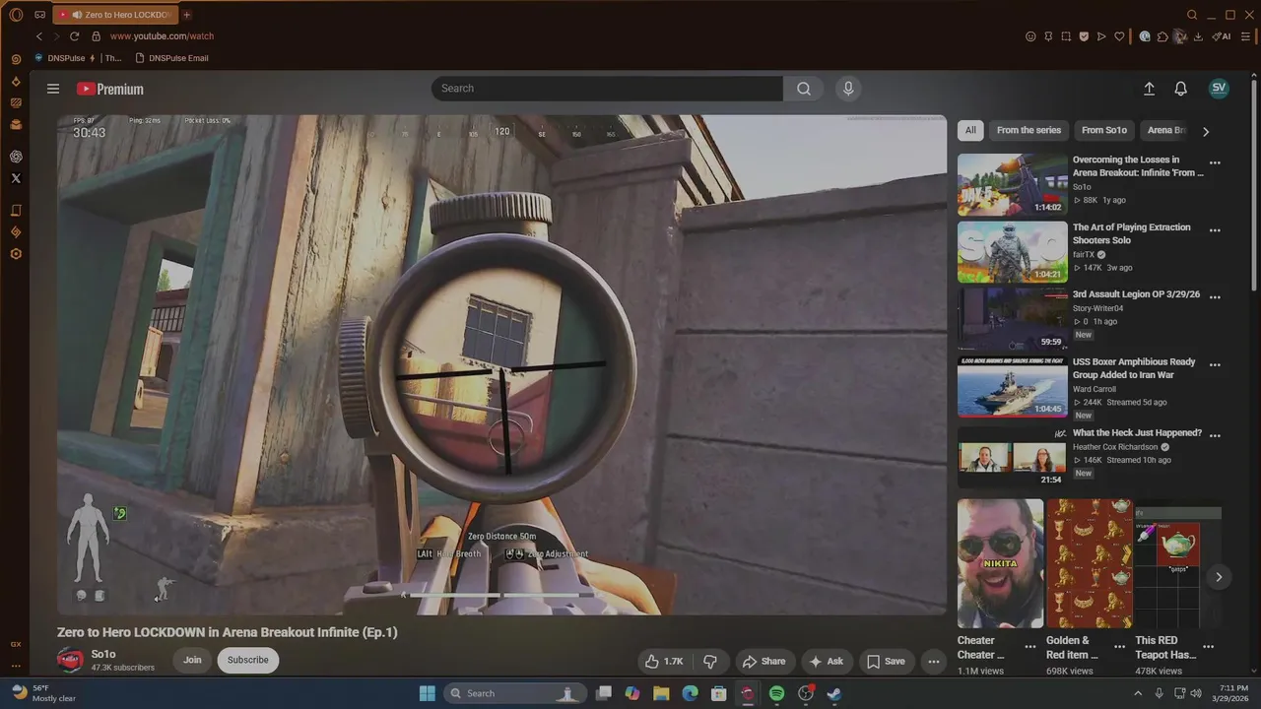This screenshot has height=709, width=1261.
Task: Bookmark the page with the heart icon
Action: (x=1119, y=36)
